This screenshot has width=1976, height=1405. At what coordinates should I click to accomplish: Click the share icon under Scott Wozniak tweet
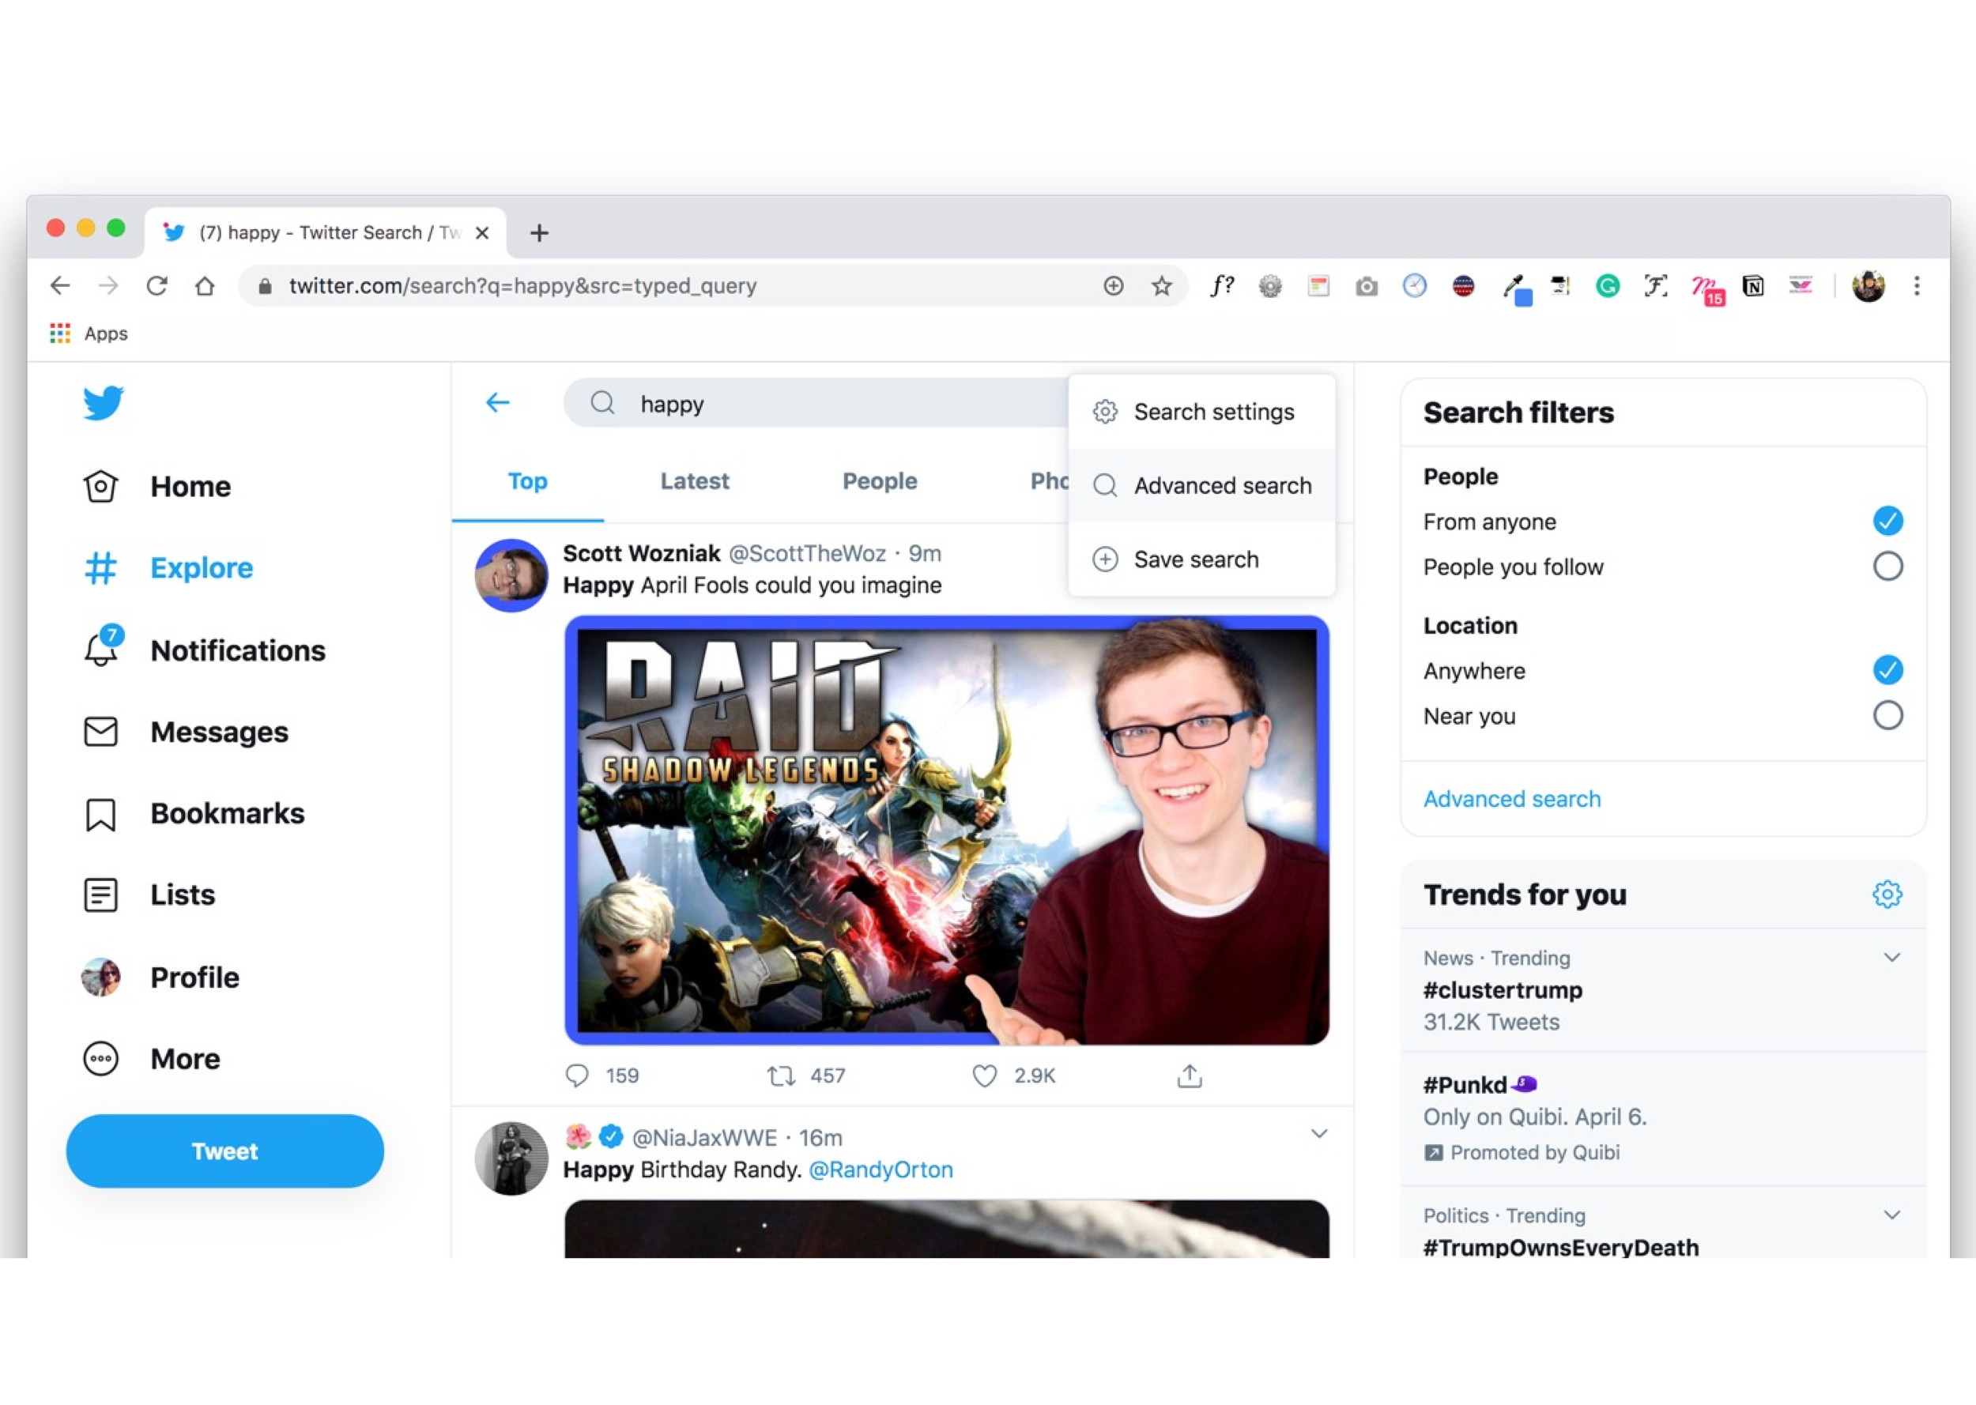click(x=1190, y=1075)
